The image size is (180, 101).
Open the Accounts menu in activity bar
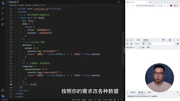click(3, 90)
